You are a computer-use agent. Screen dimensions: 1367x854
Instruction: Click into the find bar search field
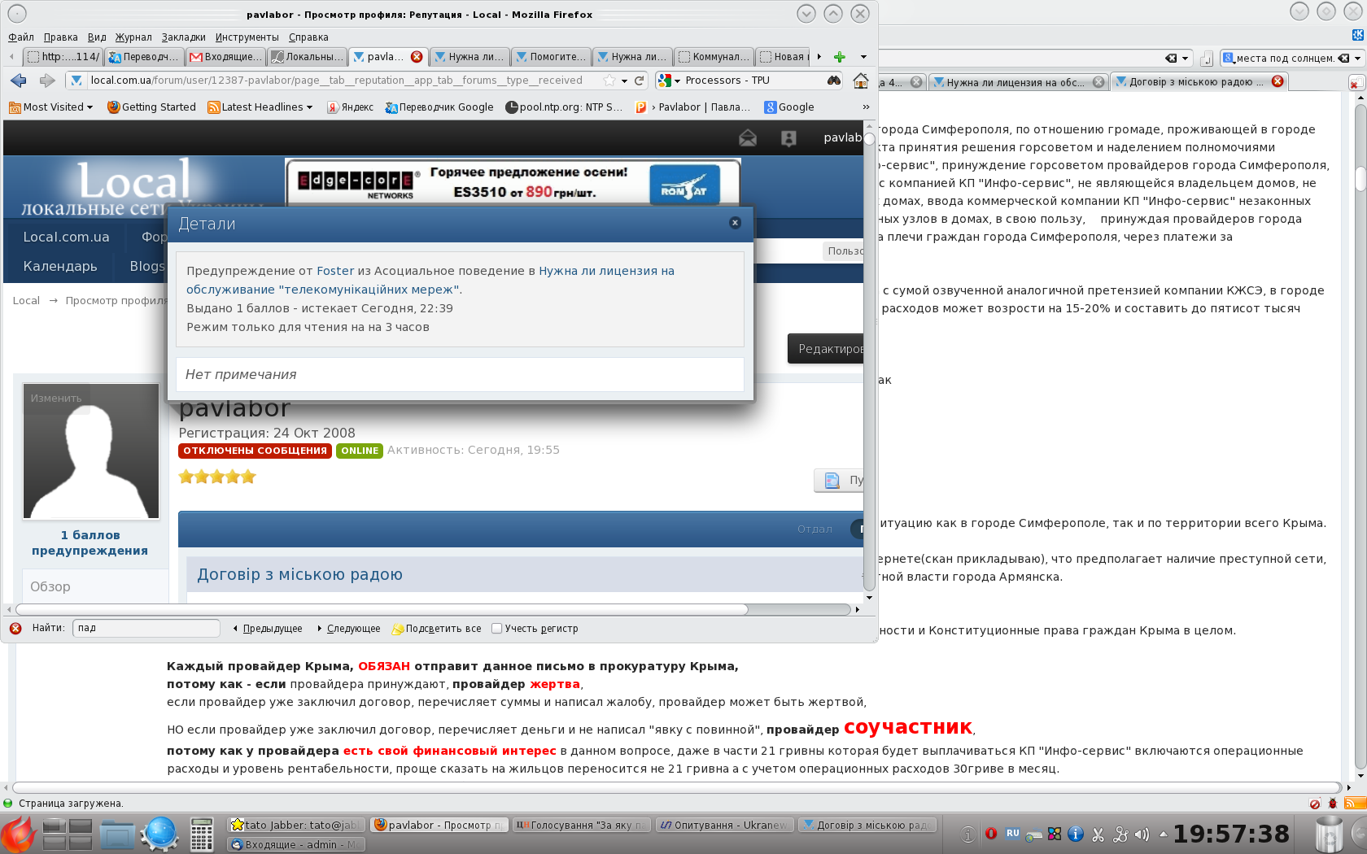[146, 629]
